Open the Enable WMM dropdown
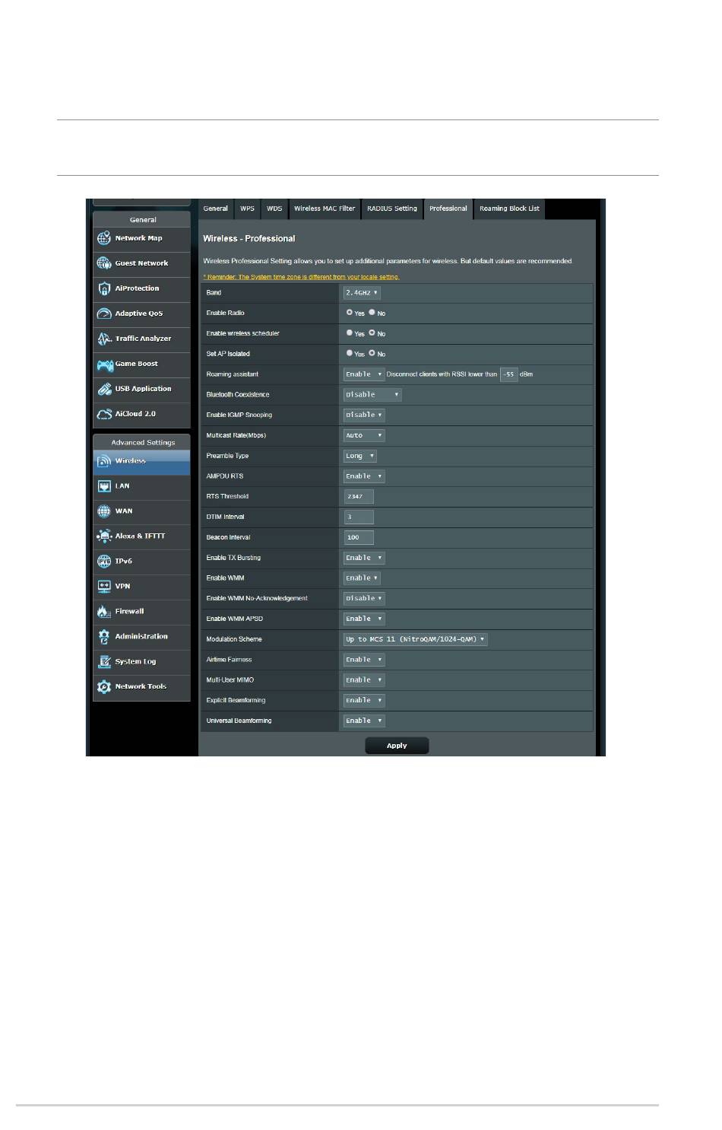The height and width of the screenshot is (1130, 722). coord(362,578)
